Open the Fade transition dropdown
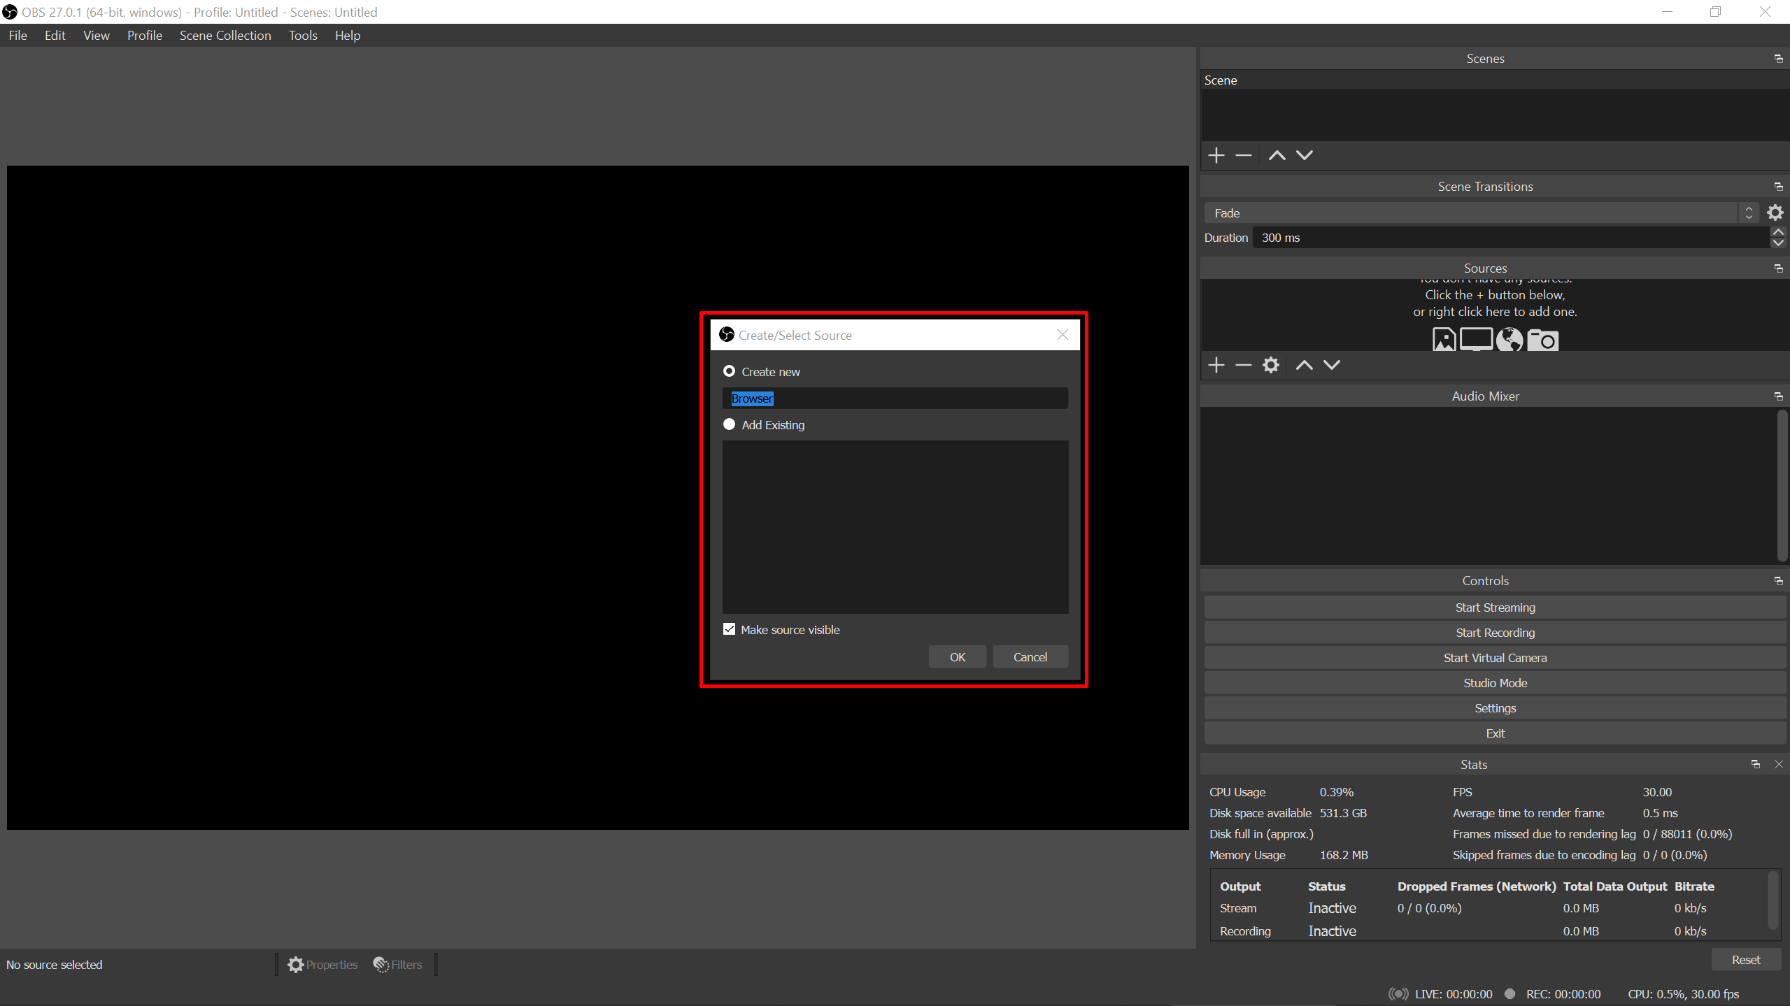The image size is (1790, 1006). click(x=1481, y=213)
